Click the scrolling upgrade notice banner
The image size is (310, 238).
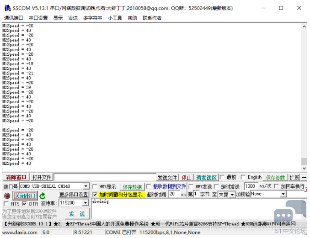(150, 224)
